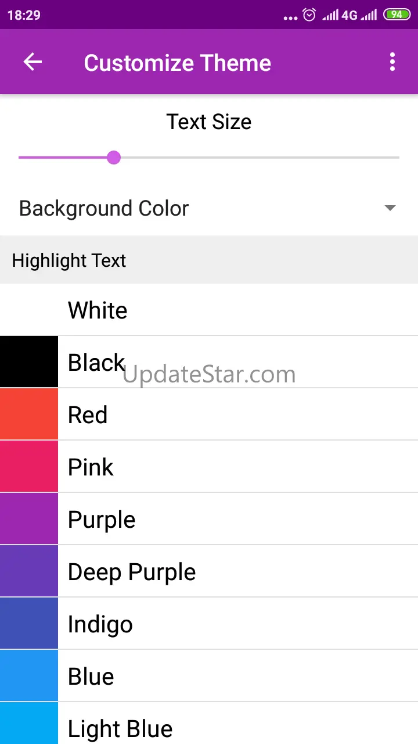The width and height of the screenshot is (418, 744).
Task: Tap the alarm clock status icon
Action: pyautogui.click(x=309, y=15)
